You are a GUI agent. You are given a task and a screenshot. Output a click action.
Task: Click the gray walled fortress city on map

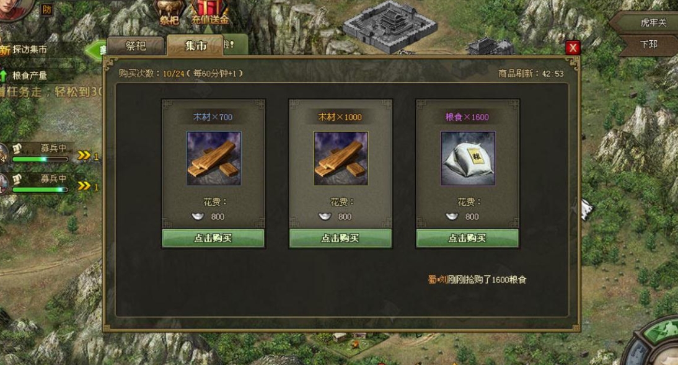click(x=389, y=26)
